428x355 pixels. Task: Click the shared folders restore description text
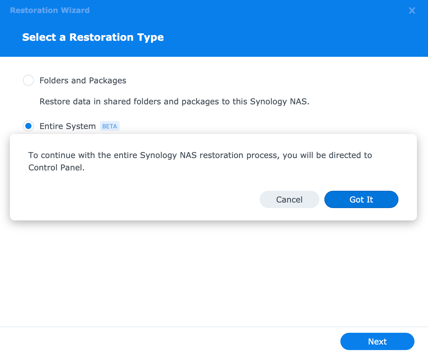pos(174,102)
